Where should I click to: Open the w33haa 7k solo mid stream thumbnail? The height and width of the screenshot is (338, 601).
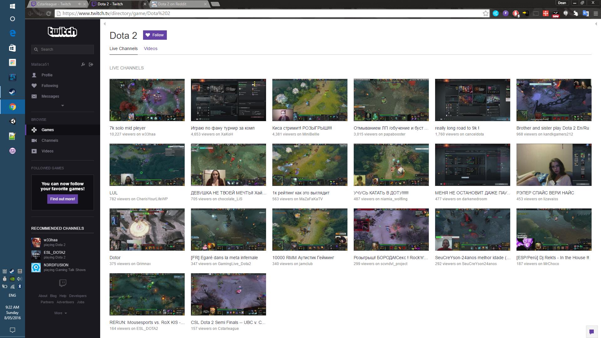147,100
